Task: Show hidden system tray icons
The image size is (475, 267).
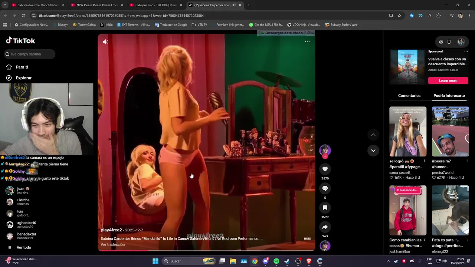Action: (x=388, y=261)
